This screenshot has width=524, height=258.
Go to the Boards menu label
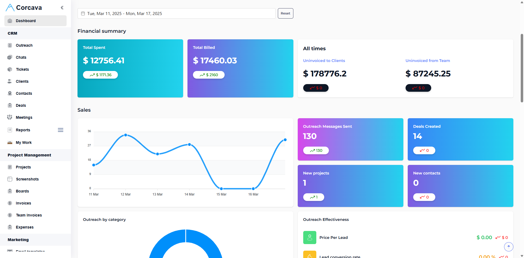point(22,191)
